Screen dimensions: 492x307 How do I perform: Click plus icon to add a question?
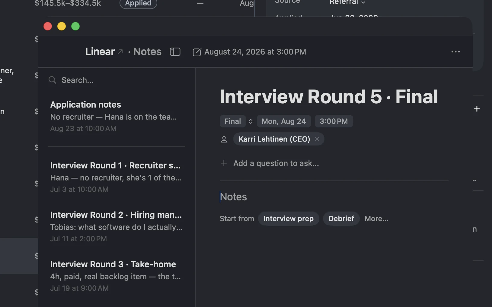tap(224, 163)
